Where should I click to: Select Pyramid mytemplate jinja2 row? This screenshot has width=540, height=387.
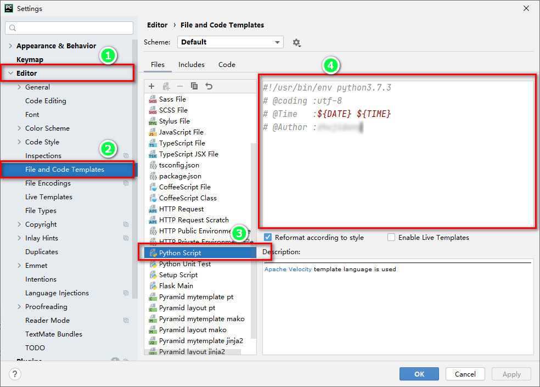coord(200,341)
